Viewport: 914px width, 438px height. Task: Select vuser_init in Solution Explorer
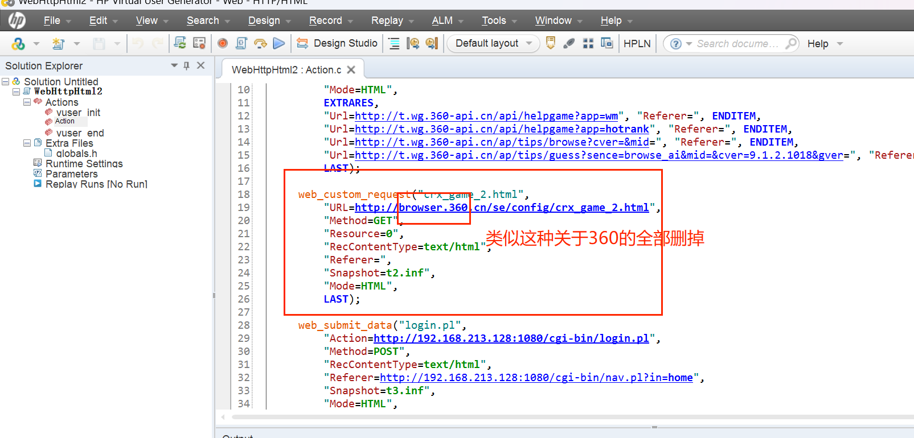pos(78,113)
